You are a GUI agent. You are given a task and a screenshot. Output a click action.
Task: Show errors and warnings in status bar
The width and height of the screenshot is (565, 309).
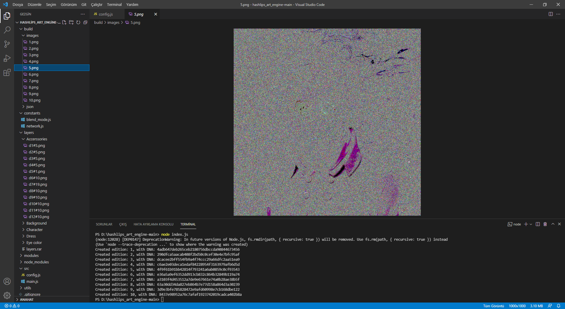click(12, 306)
